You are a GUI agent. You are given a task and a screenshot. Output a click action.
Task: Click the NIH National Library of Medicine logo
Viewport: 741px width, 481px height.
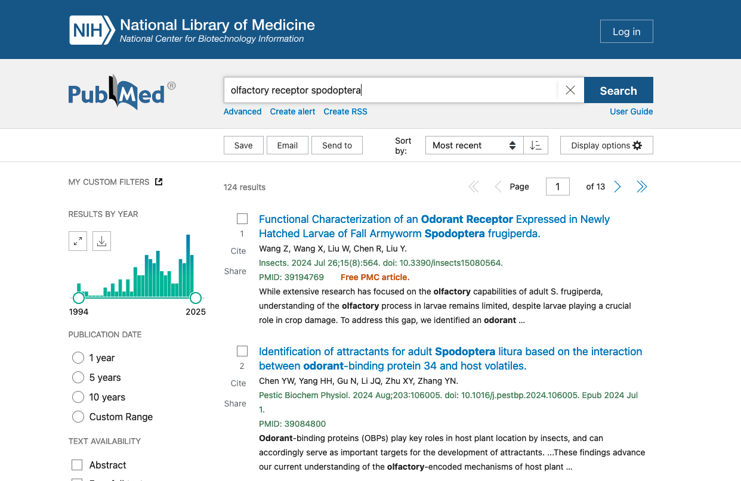[x=192, y=30]
